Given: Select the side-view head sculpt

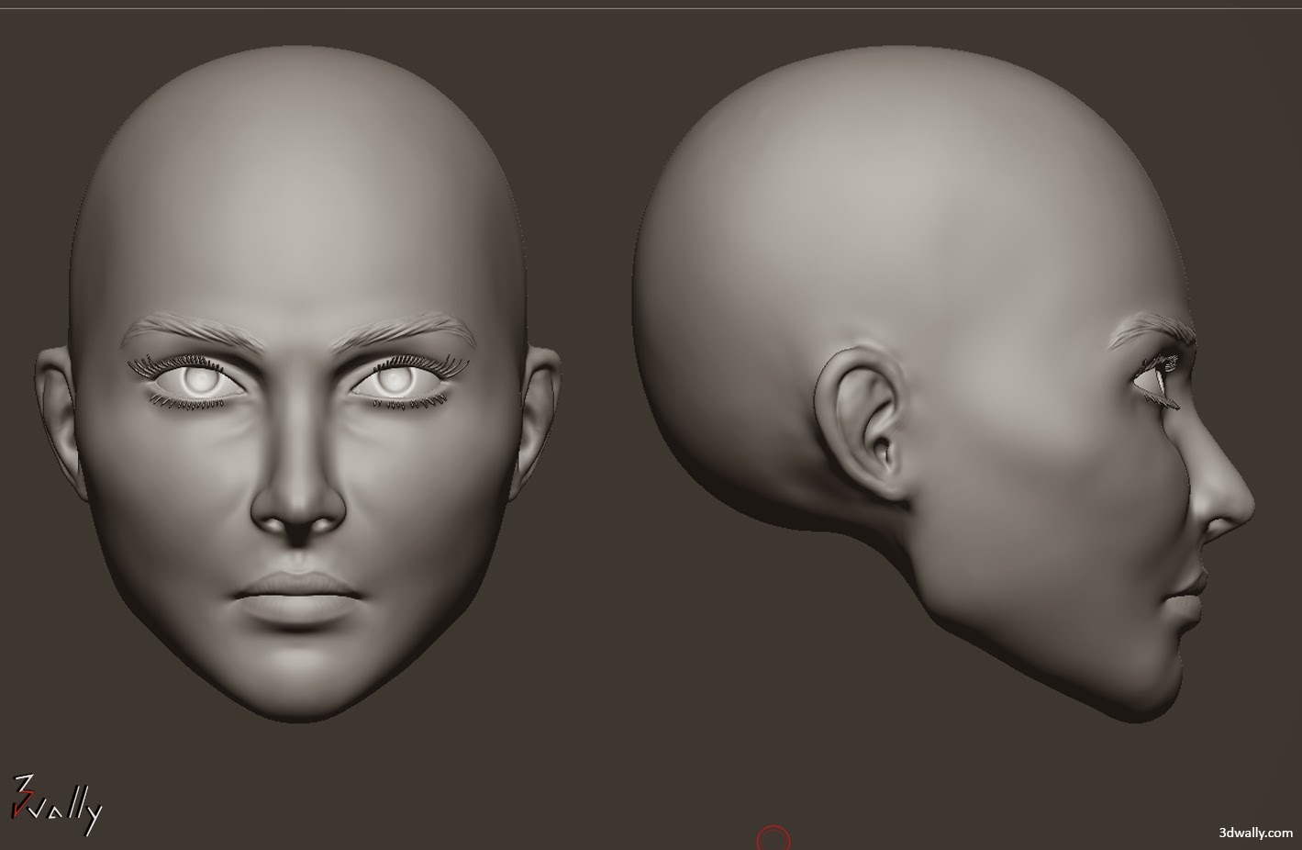Looking at the screenshot, I should pyautogui.click(x=963, y=367).
